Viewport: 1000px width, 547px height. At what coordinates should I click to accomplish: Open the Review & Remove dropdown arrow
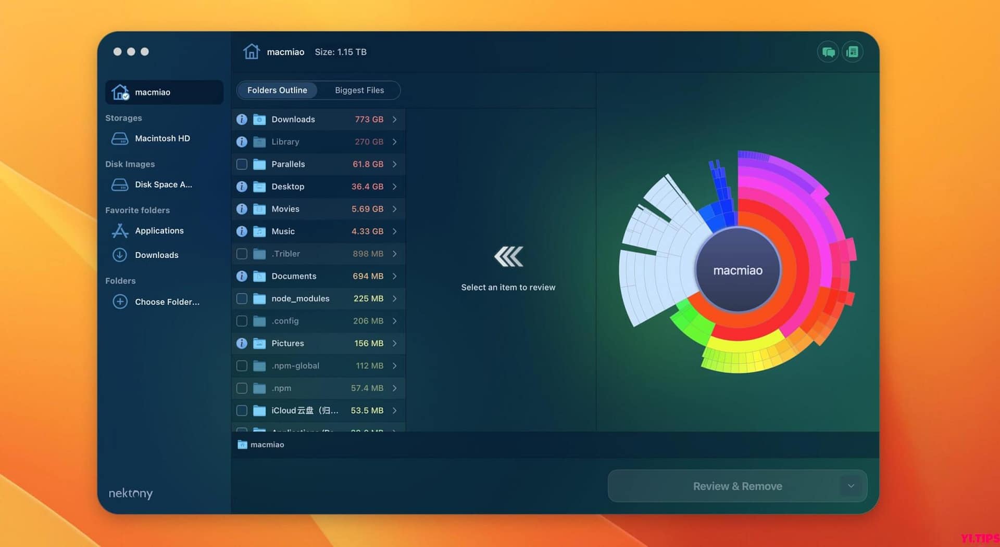(x=851, y=486)
